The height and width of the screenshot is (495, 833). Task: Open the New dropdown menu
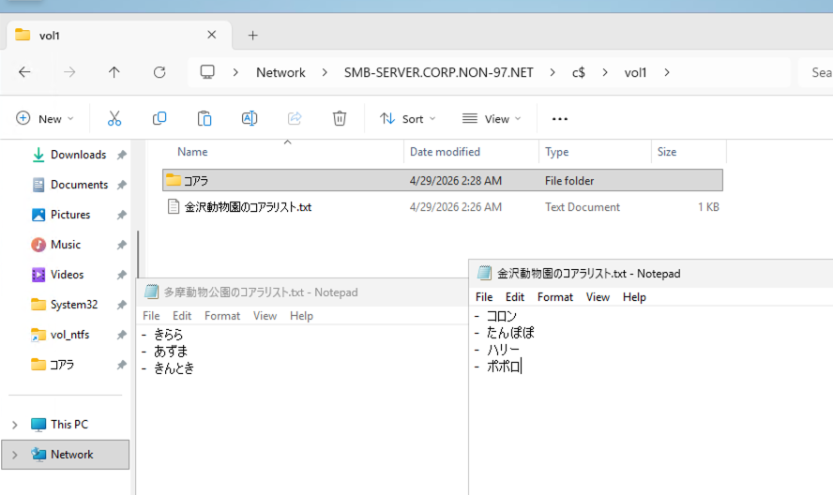tap(45, 118)
